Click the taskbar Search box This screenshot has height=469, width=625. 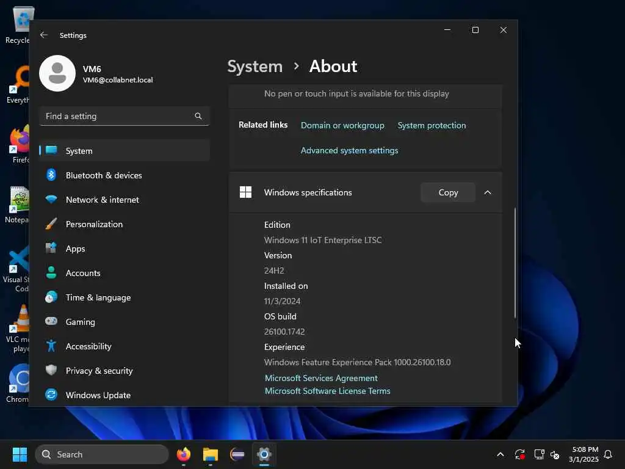[102, 454]
